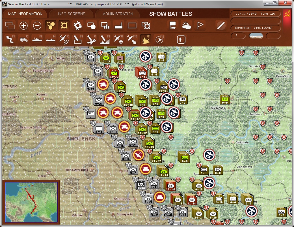
Task: Click the zoom in plus icon
Action: (x=24, y=26)
